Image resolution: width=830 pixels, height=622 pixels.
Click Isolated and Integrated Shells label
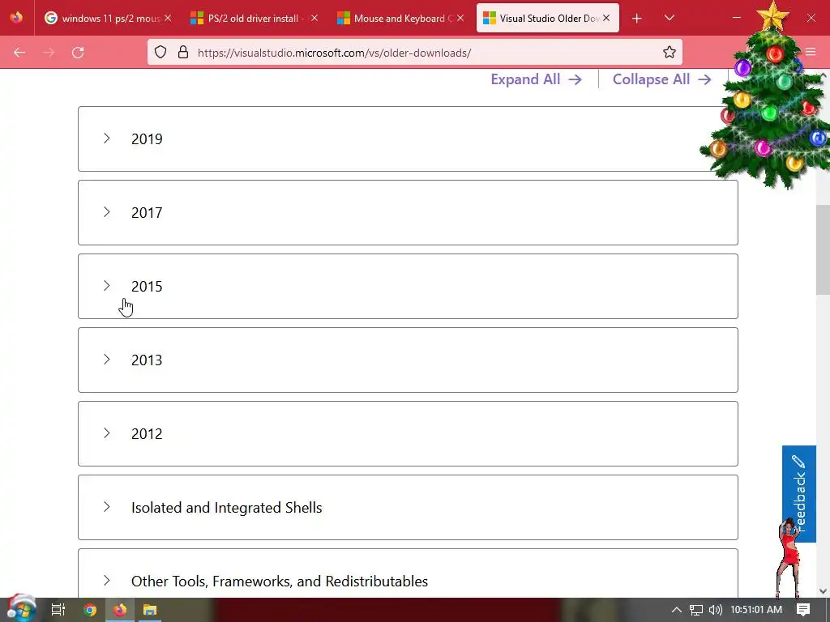click(227, 508)
